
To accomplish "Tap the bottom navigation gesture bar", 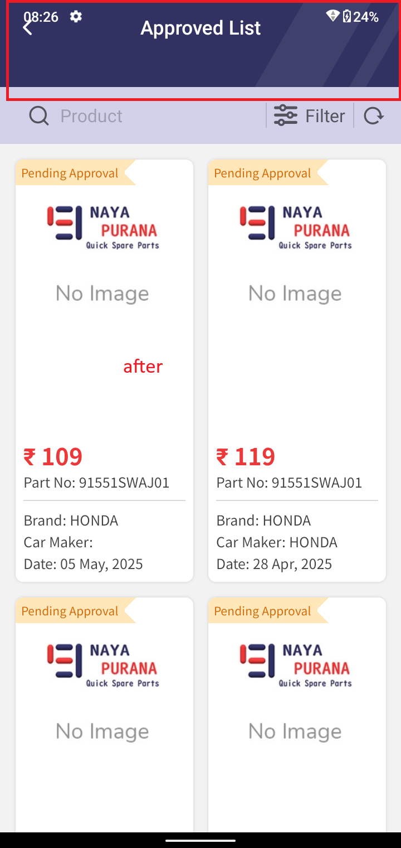I will pyautogui.click(x=200, y=840).
